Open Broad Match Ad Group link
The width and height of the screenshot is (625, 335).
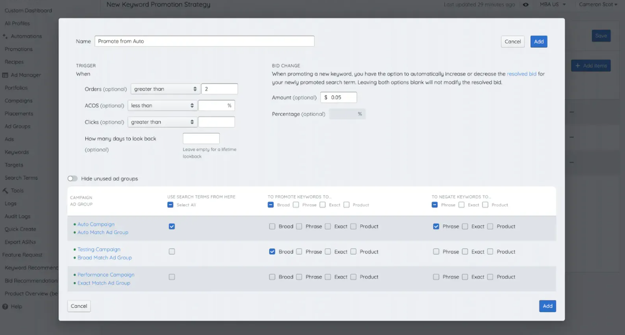point(104,258)
